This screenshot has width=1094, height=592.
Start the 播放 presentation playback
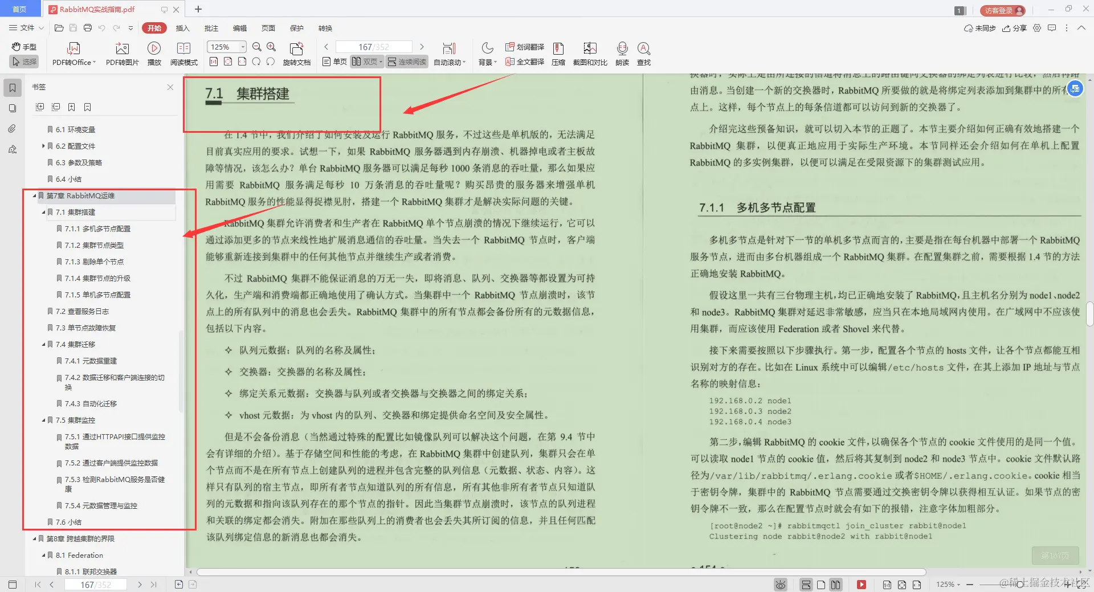[x=154, y=53]
